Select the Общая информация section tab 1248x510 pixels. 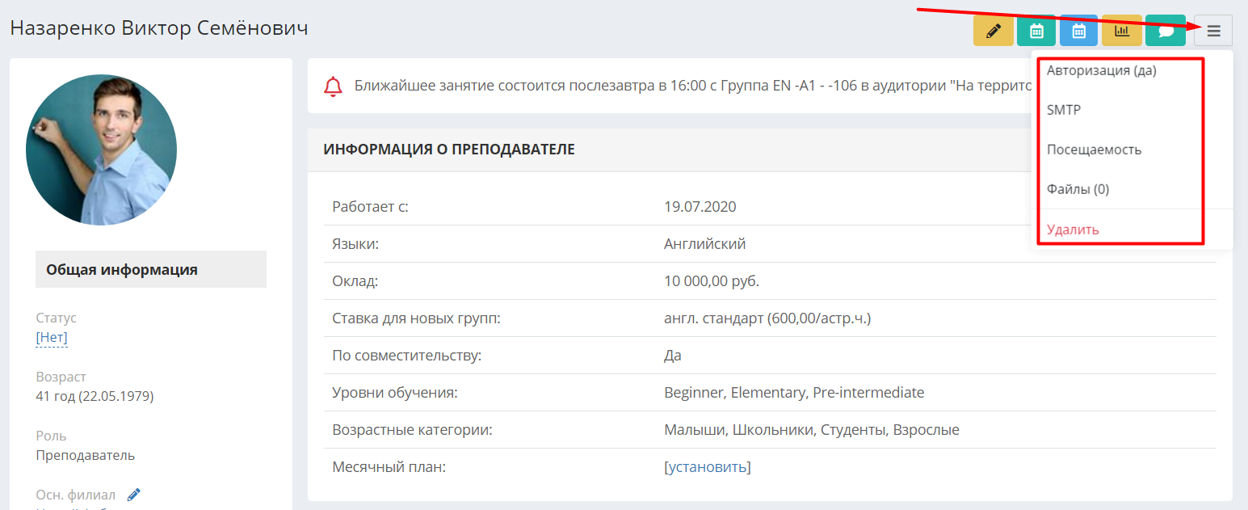point(151,269)
